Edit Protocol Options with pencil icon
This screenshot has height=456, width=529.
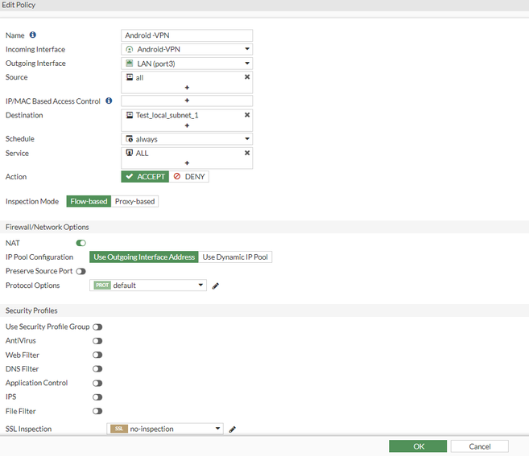tap(216, 286)
